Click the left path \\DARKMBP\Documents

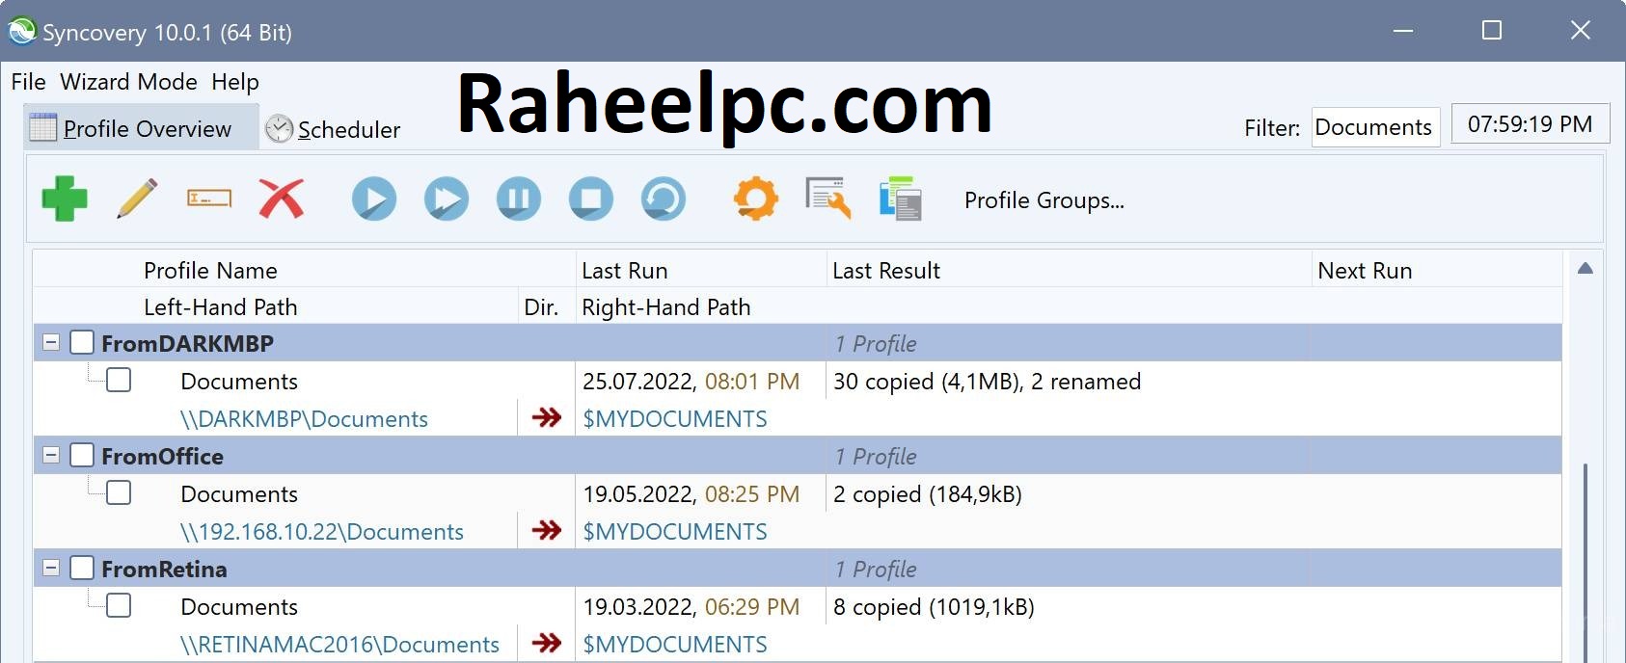304,419
